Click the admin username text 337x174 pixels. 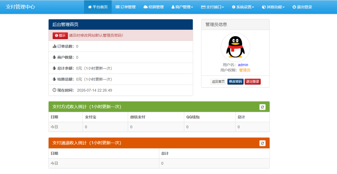243,65
